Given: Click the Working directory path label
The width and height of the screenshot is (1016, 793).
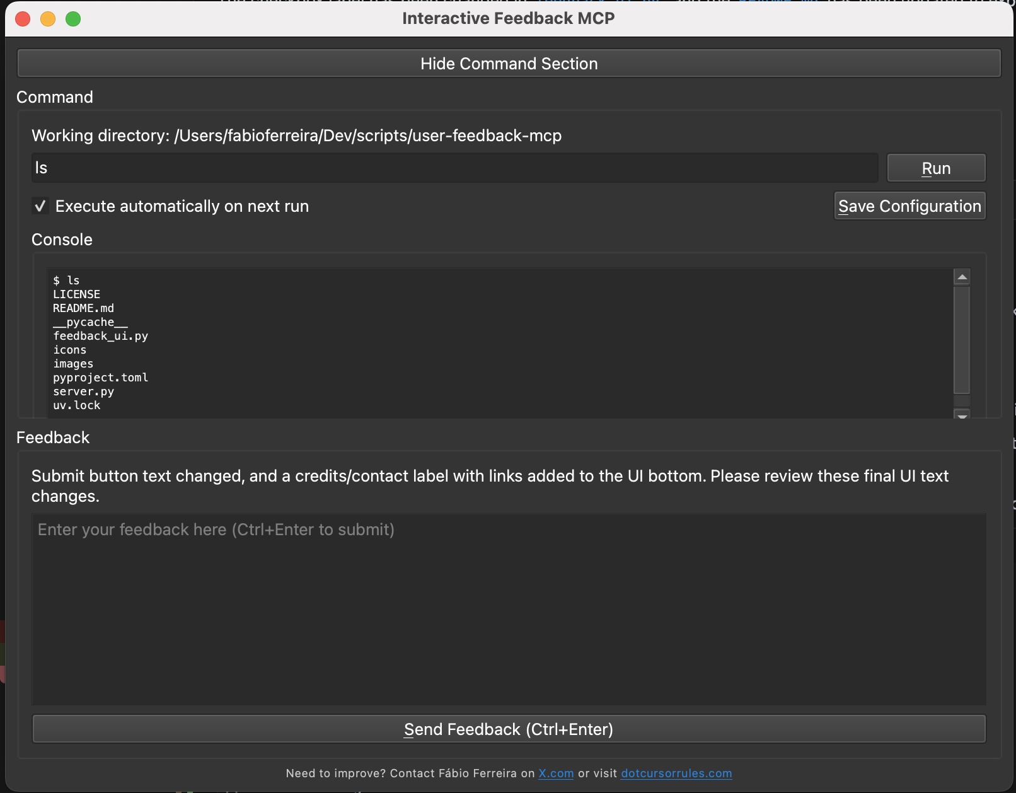Looking at the screenshot, I should click(296, 136).
